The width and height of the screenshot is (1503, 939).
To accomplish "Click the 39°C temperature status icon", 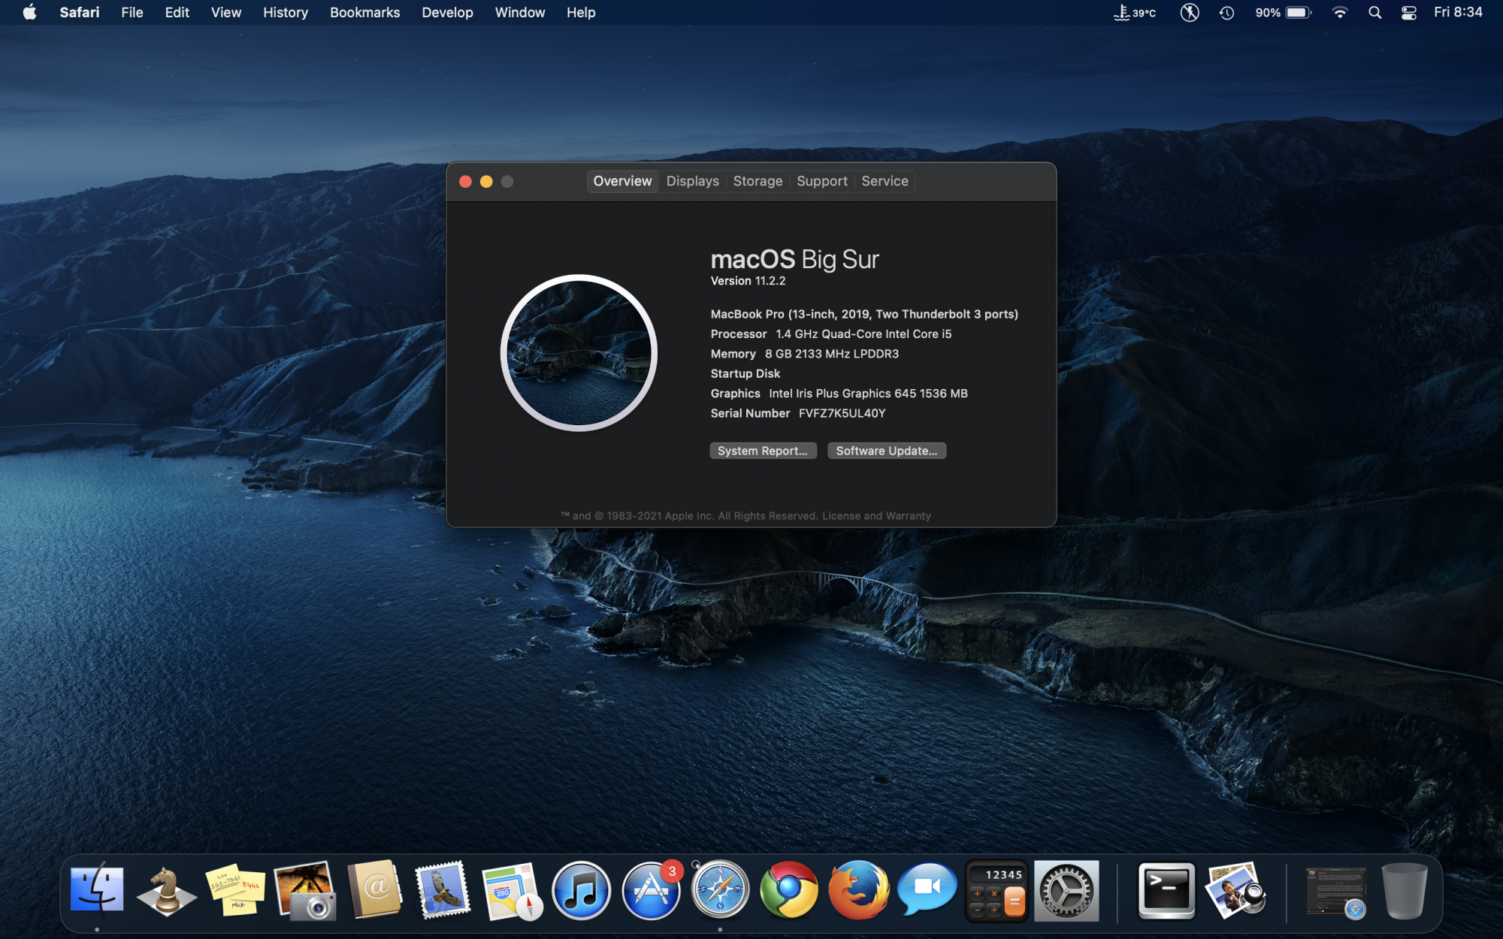I will (x=1135, y=12).
